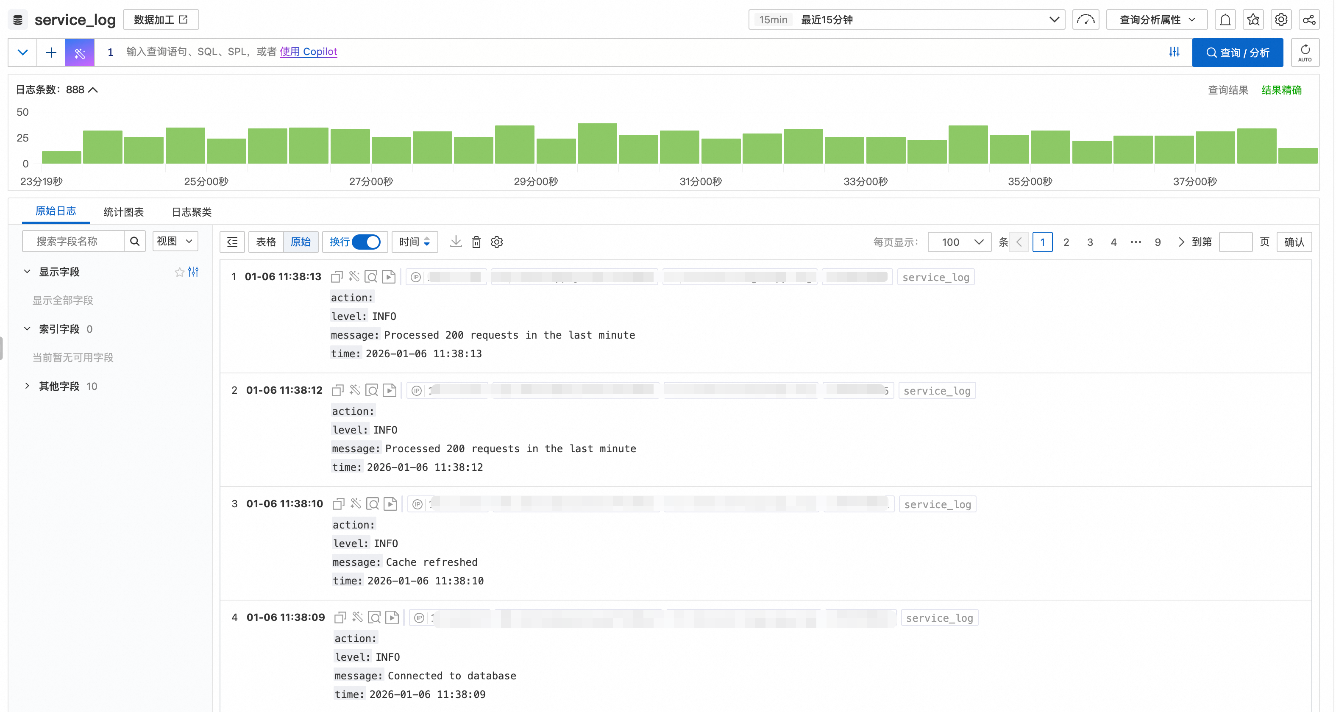Click the 查询 / 分析 button
This screenshot has height=712, width=1336.
pyautogui.click(x=1237, y=53)
